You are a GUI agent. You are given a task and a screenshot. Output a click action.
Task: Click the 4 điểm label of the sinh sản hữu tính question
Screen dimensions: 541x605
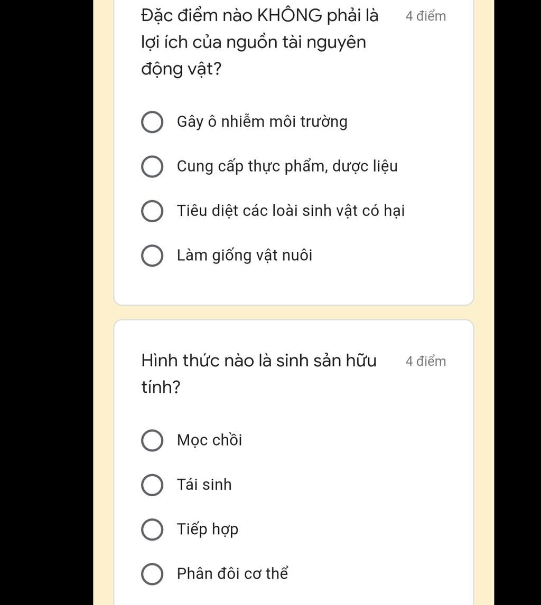[x=425, y=362]
